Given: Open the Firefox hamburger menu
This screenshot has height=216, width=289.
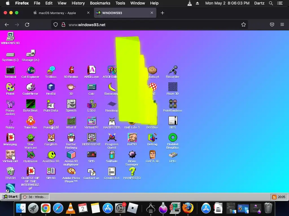Looking at the screenshot, I should [282, 24].
